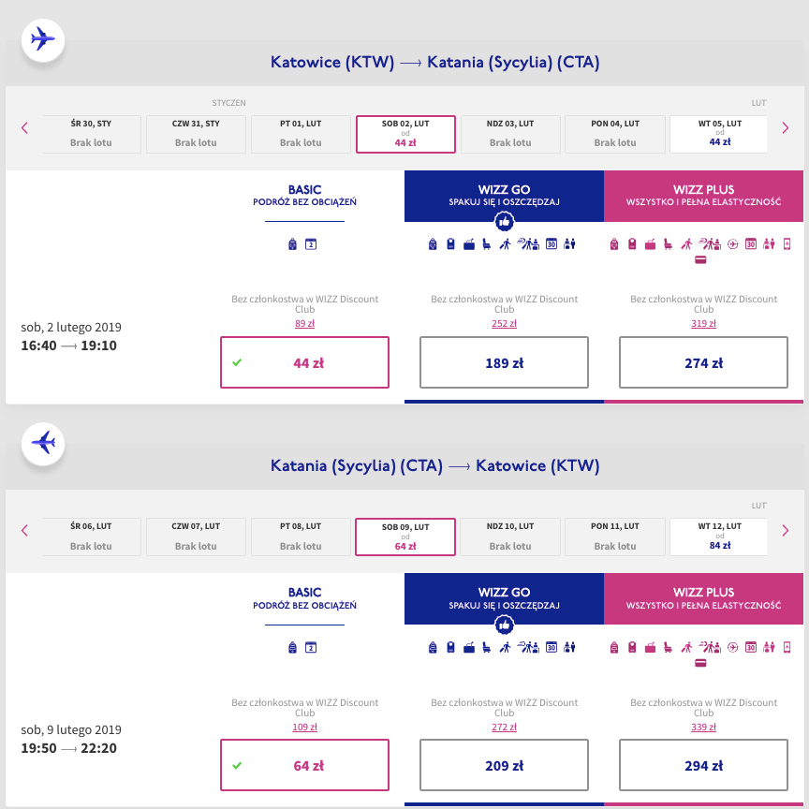809x809 pixels.
Task: Select outbound date SOB 02, LUT
Action: (x=405, y=134)
